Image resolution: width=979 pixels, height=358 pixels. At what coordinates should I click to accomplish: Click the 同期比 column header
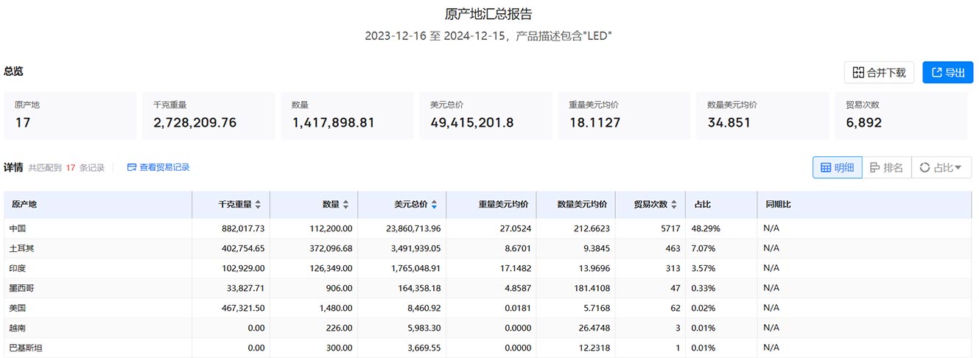[x=864, y=205]
